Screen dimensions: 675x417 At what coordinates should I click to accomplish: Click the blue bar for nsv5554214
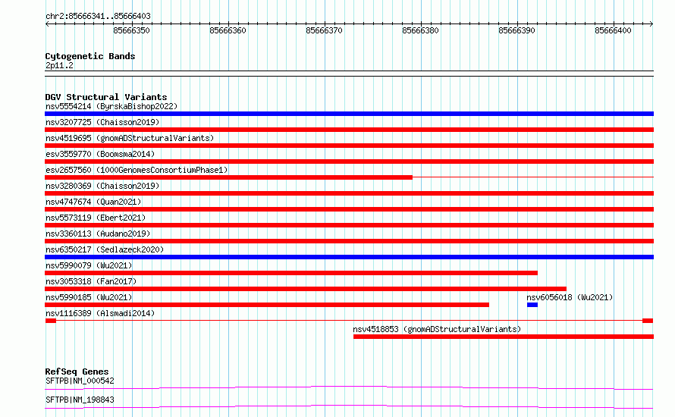click(x=349, y=114)
